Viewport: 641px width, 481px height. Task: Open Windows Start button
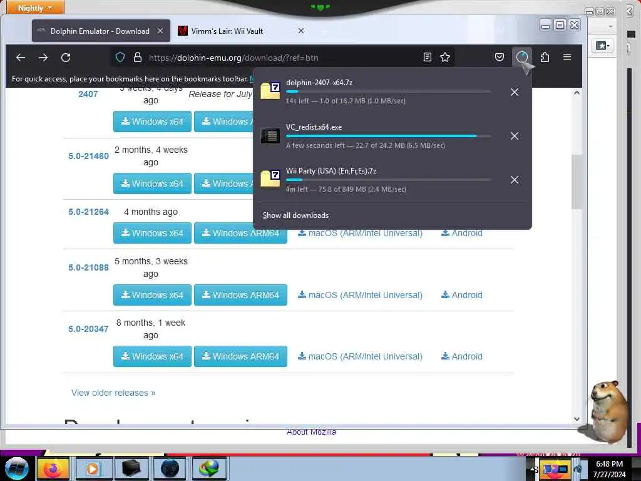(x=16, y=468)
